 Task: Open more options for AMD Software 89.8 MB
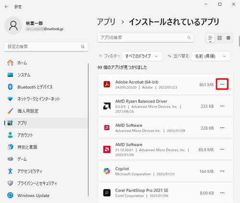(222, 149)
